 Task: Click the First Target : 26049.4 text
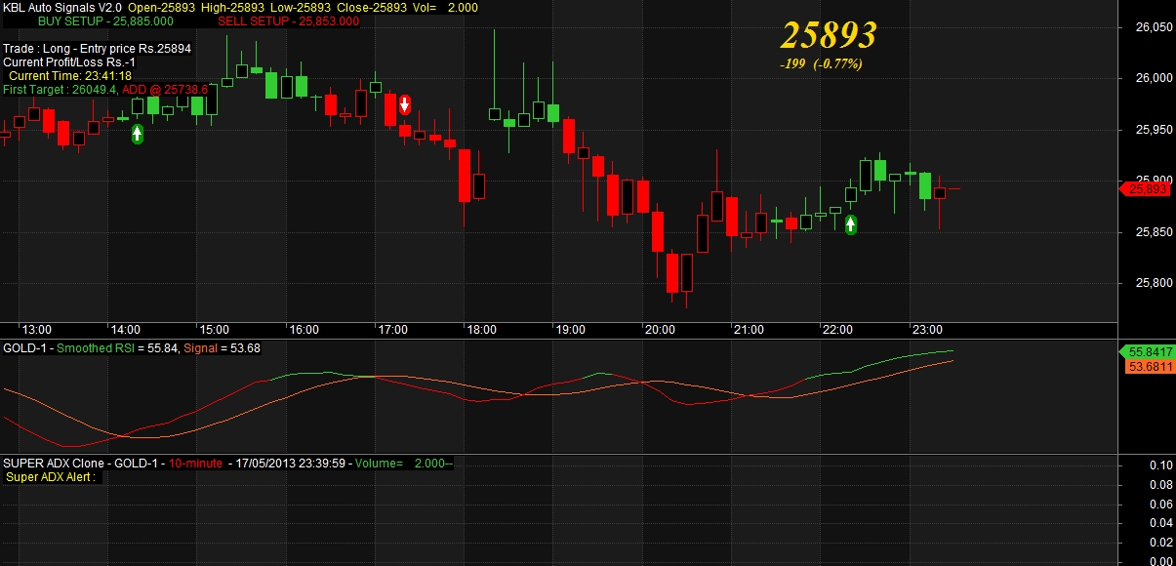[60, 89]
